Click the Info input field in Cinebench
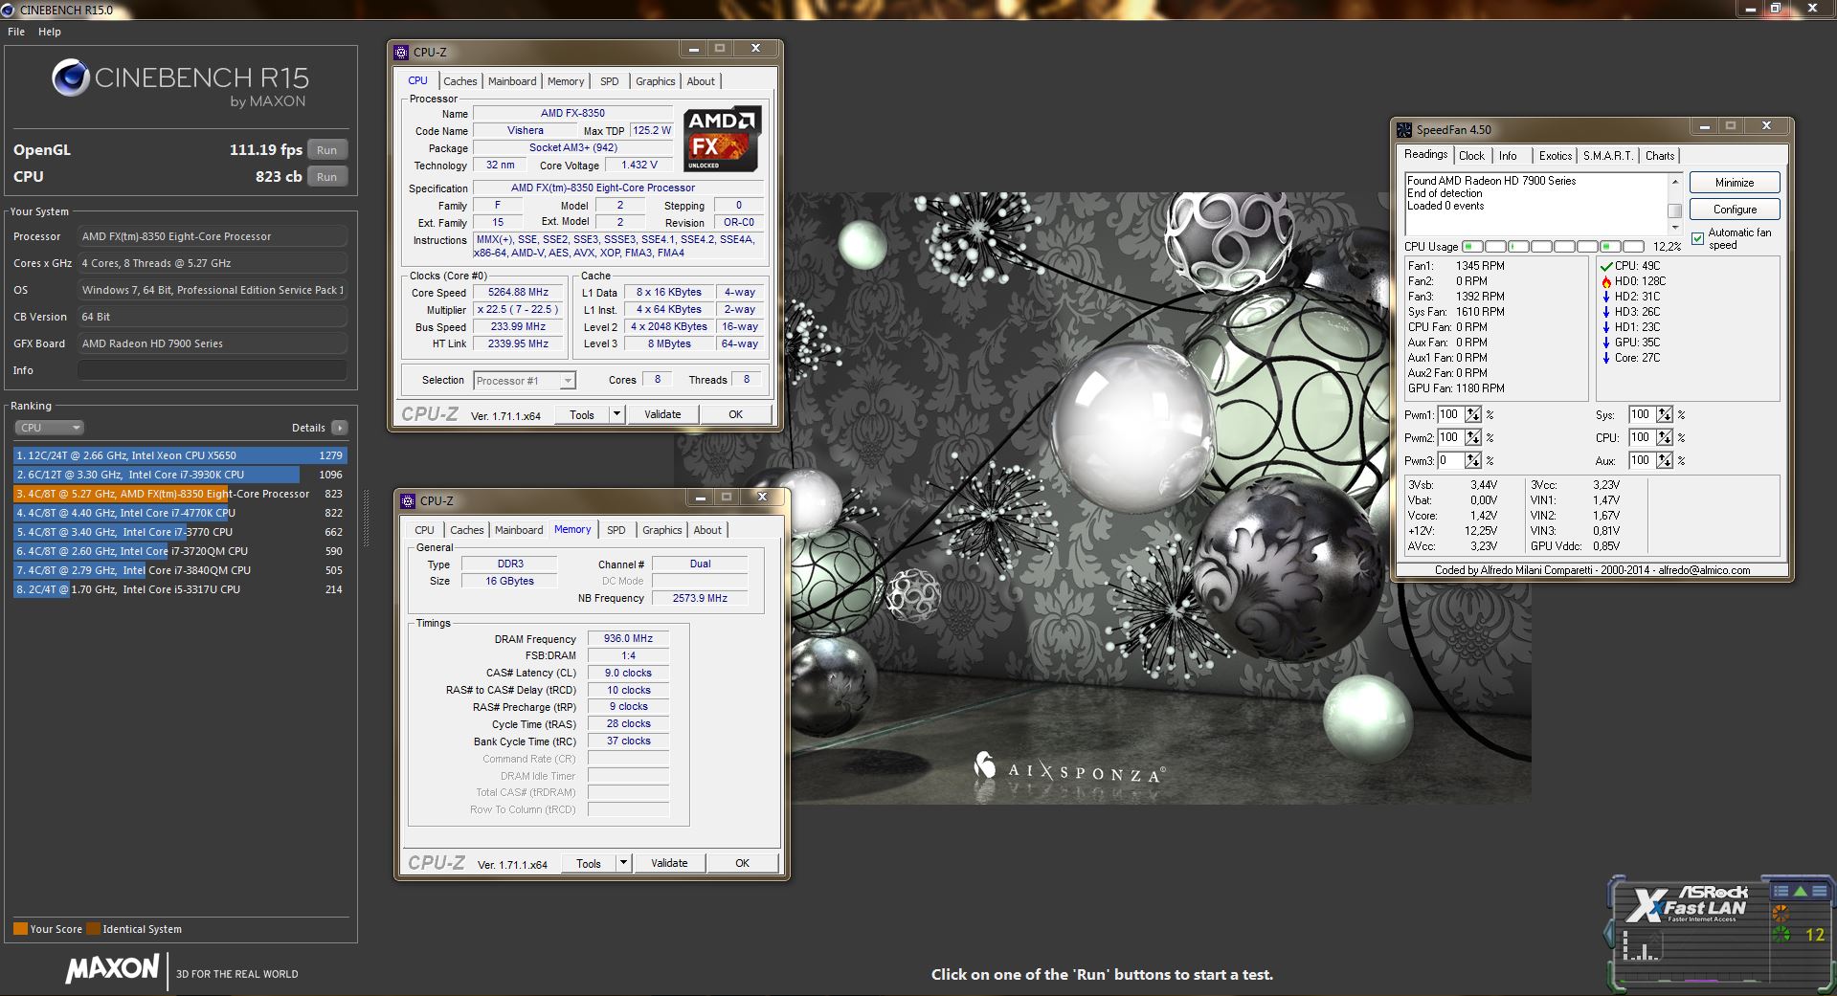Image resolution: width=1837 pixels, height=996 pixels. (x=213, y=370)
